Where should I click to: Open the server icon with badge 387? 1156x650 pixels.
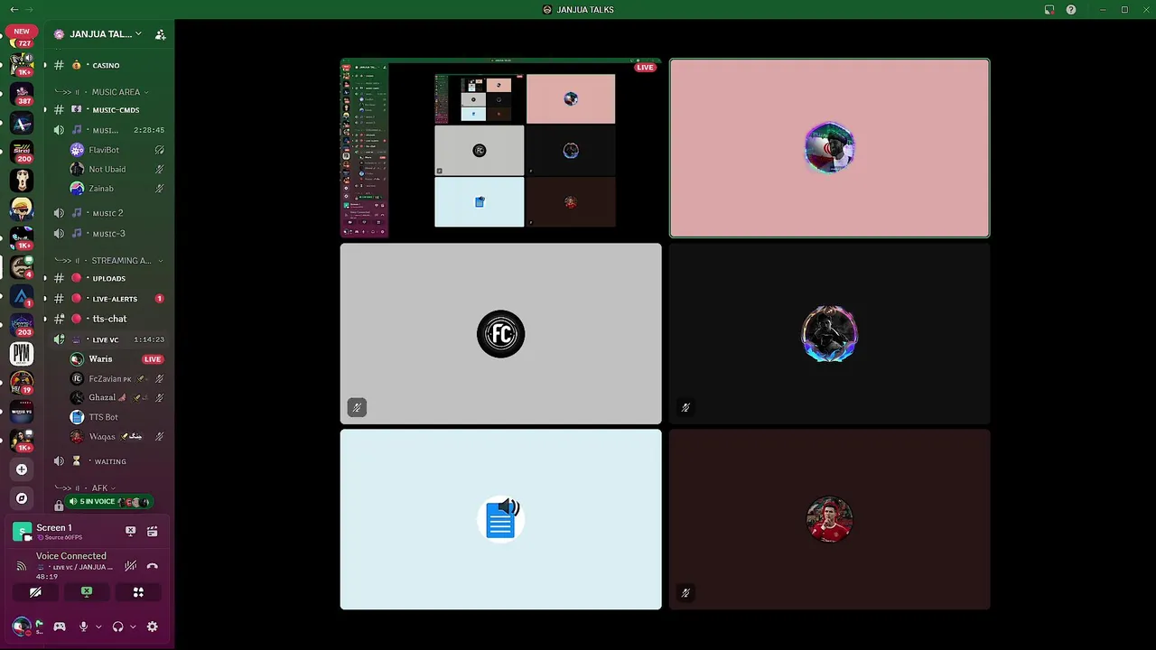click(22, 94)
